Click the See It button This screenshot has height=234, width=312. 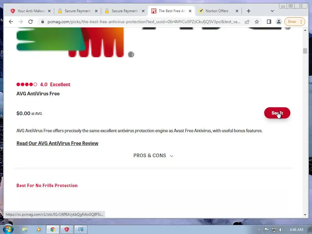point(277,113)
